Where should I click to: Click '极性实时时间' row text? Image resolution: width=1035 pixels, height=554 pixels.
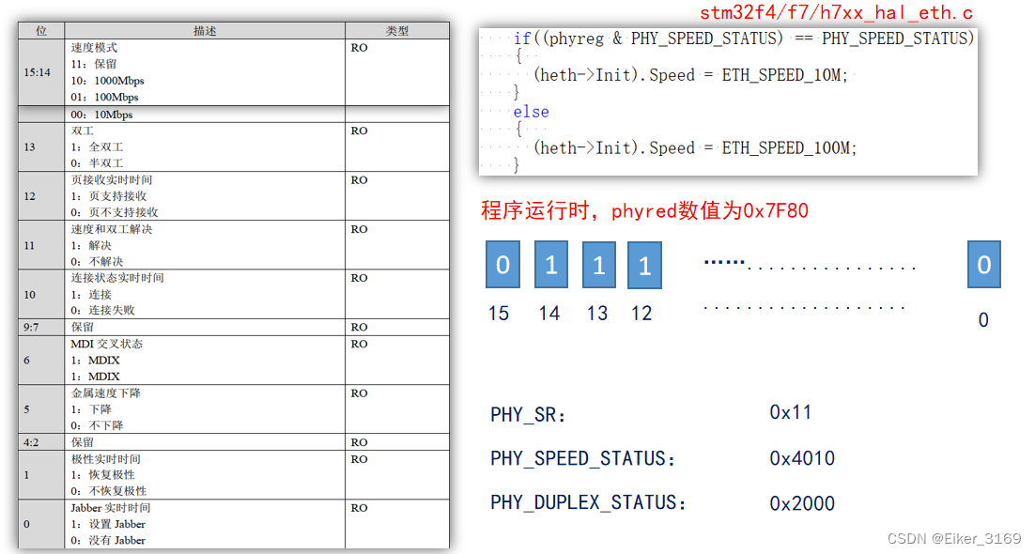click(105, 459)
